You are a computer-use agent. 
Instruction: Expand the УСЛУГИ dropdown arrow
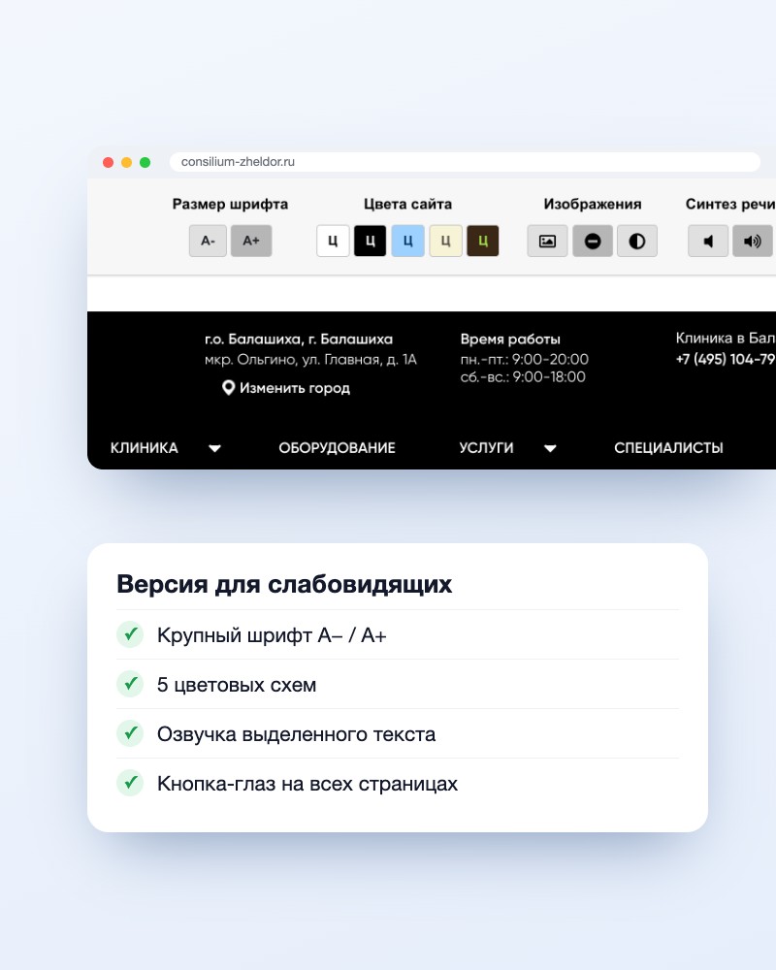pyautogui.click(x=550, y=448)
